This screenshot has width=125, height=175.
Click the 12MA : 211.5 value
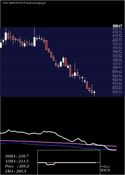coord(17,161)
